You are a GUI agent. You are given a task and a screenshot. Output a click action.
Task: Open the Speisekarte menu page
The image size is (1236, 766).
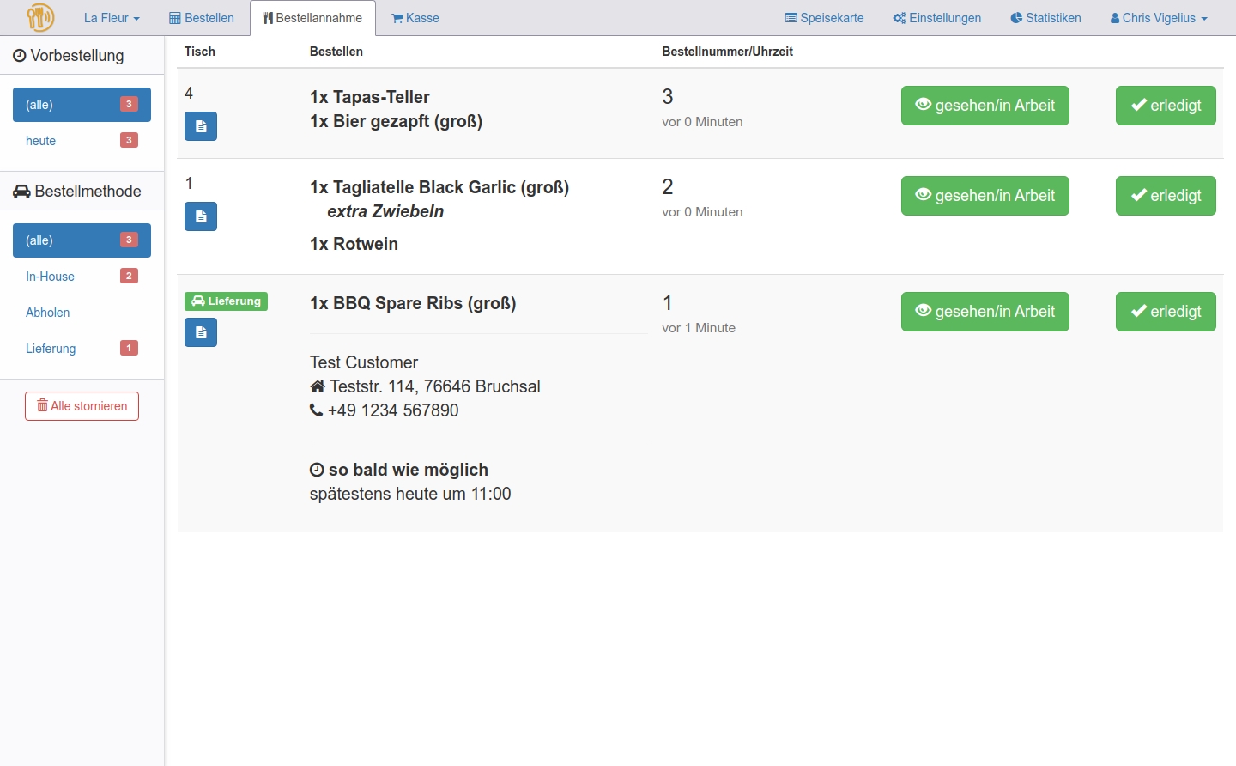[824, 18]
